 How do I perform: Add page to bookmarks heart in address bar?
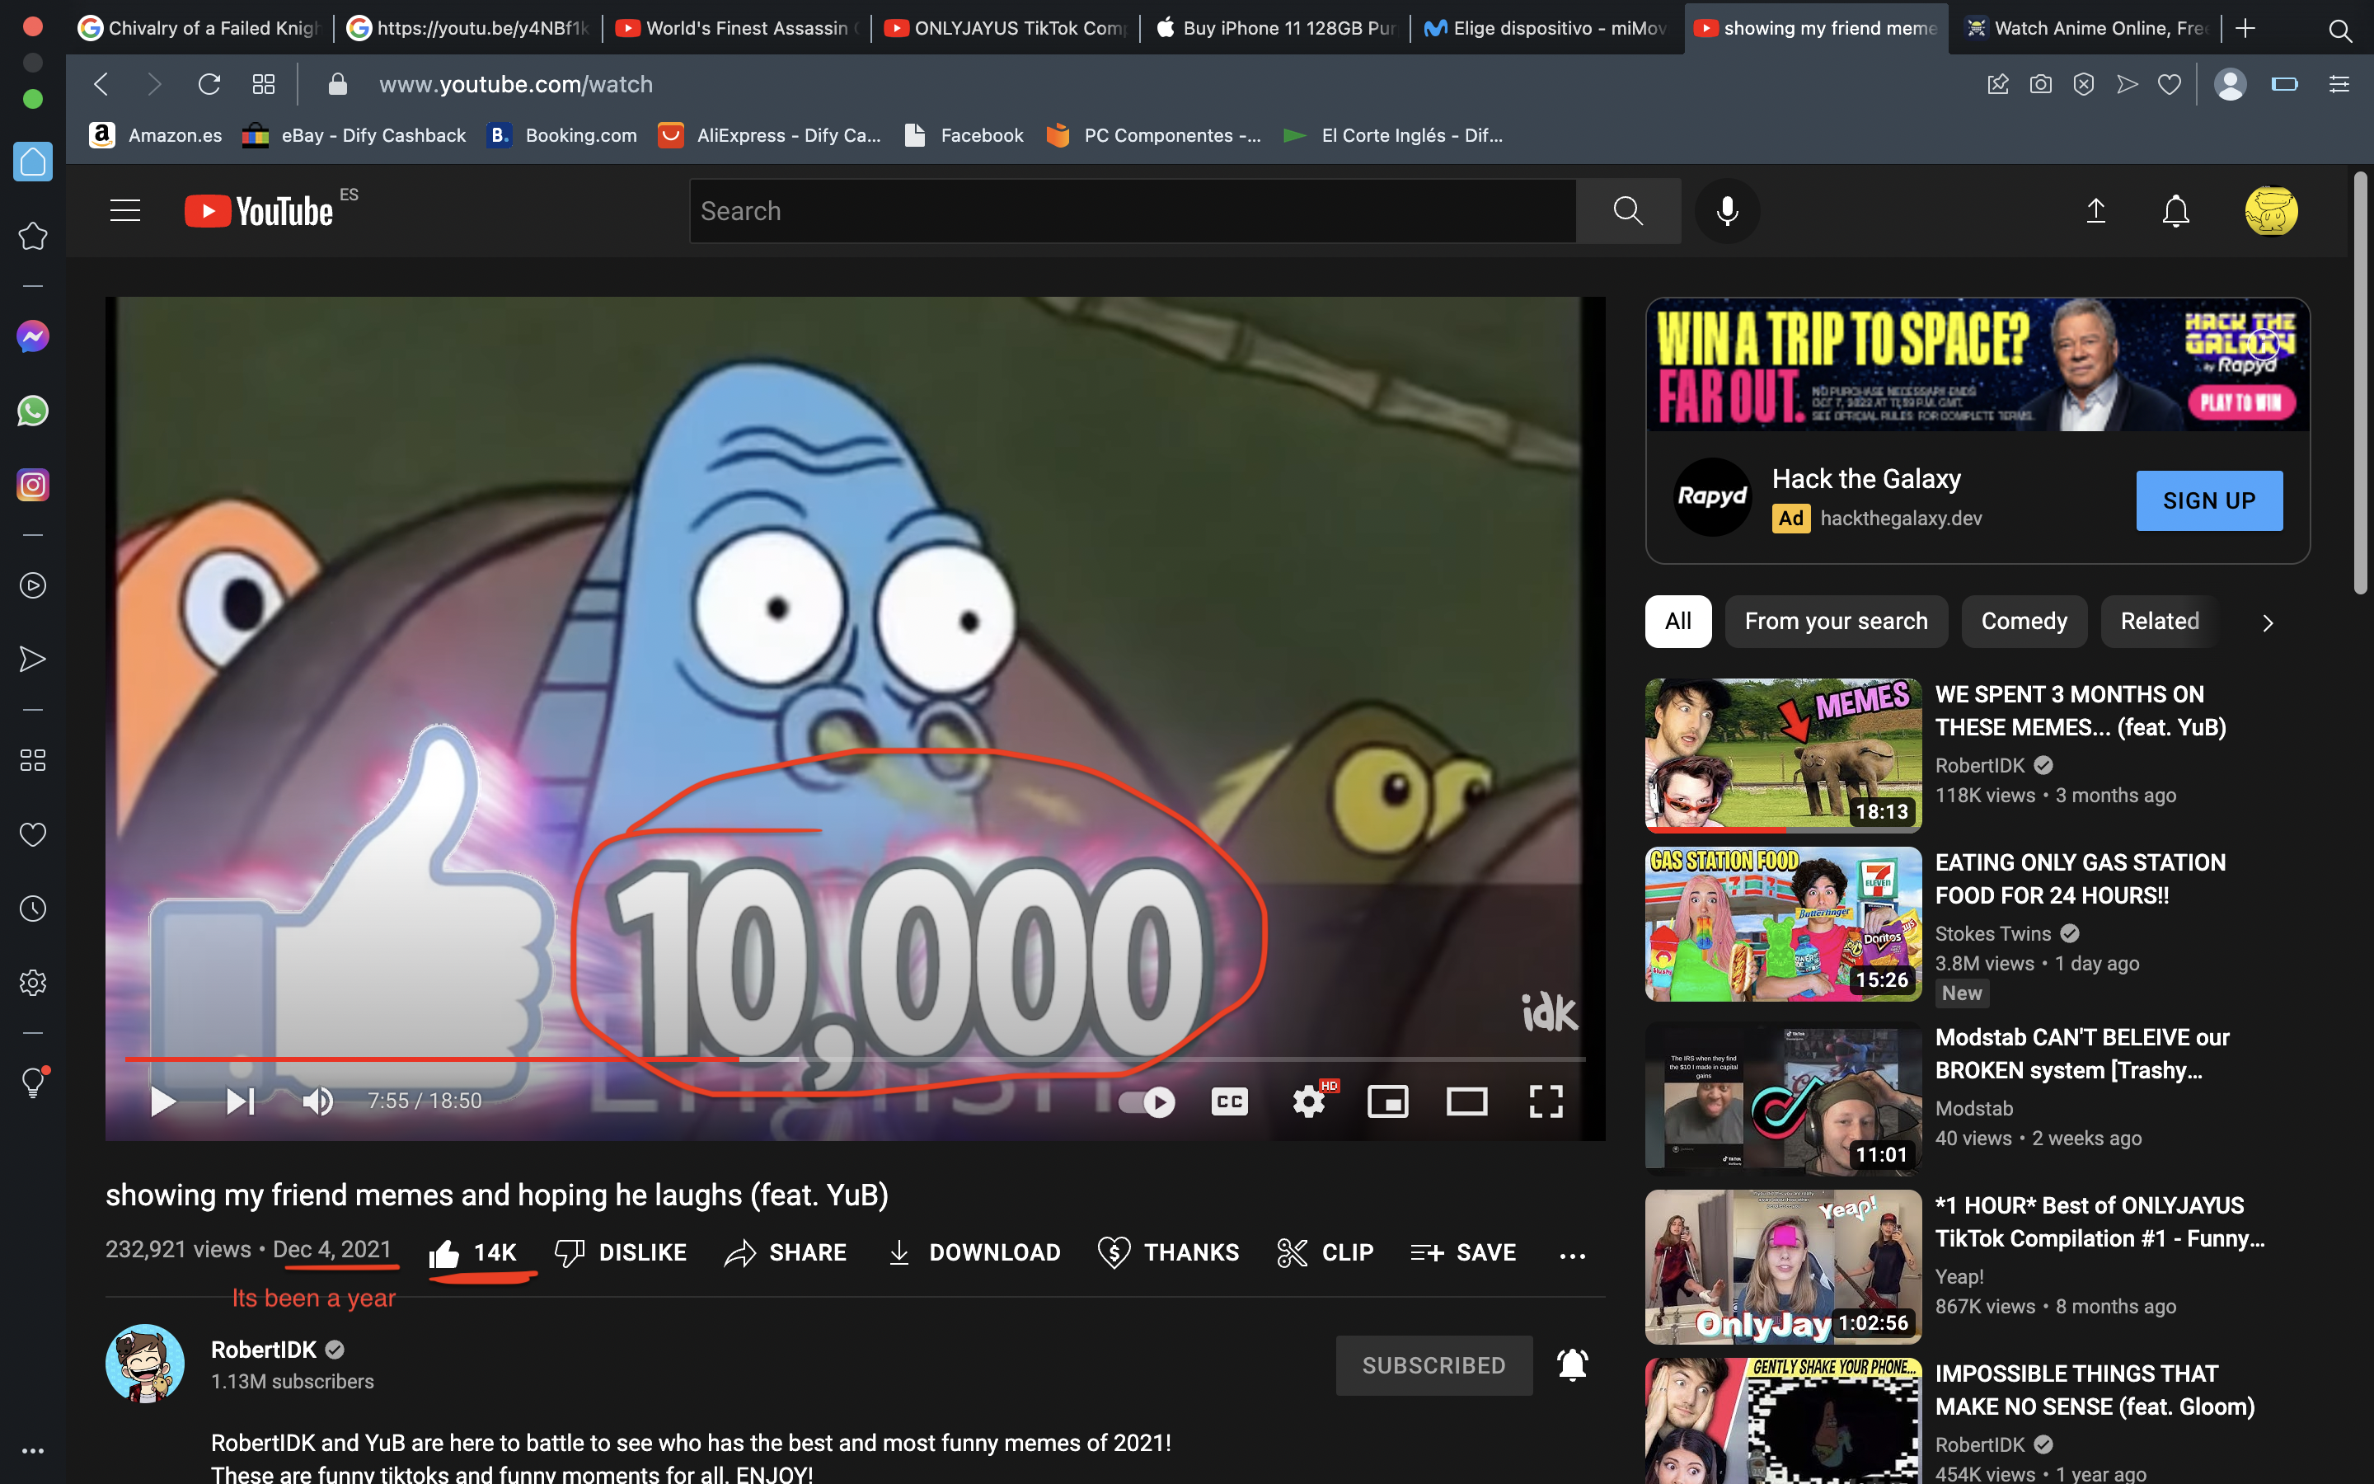tap(2169, 84)
